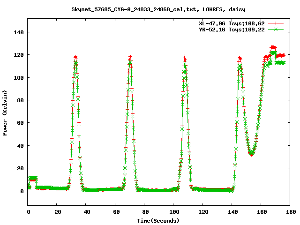Image resolution: width=300 pixels, height=225 pixels.
Task: Click the peak of the third pulse near 108 seconds
Action: [x=185, y=57]
